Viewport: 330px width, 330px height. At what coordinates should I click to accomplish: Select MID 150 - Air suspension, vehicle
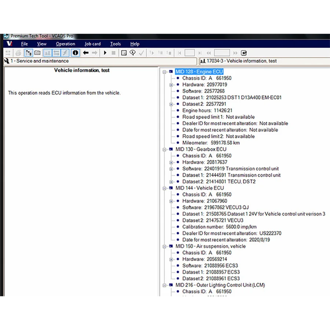click(x=211, y=246)
